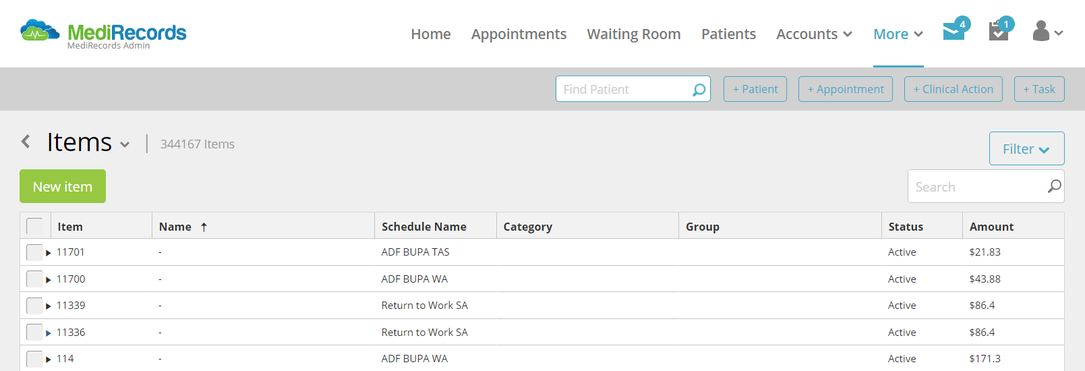1085x371 pixels.
Task: Open the Filter dropdown
Action: pos(1026,148)
